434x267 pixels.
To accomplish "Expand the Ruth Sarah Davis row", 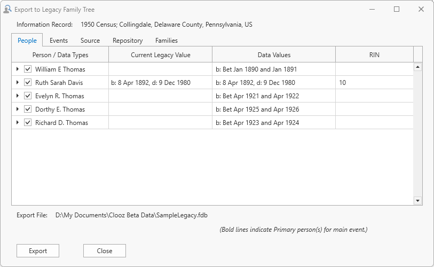I will [18, 83].
